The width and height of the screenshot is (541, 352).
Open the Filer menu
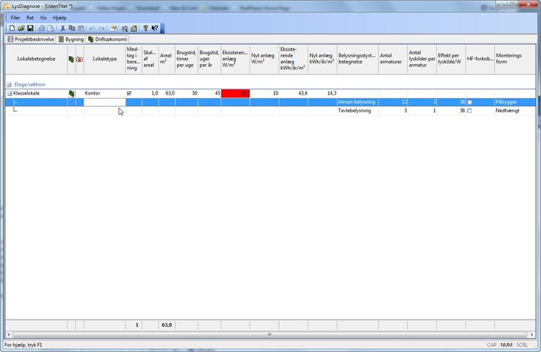15,17
